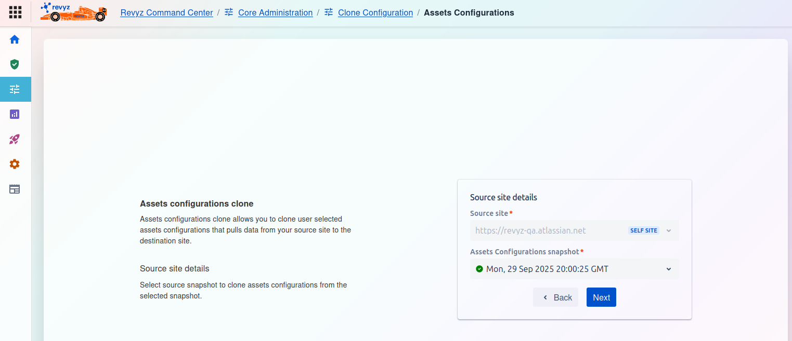792x341 pixels.
Task: Click the rocket icon in sidebar
Action: point(15,139)
